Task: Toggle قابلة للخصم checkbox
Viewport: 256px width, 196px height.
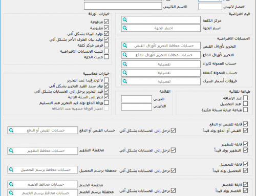Action: [x=245, y=184]
